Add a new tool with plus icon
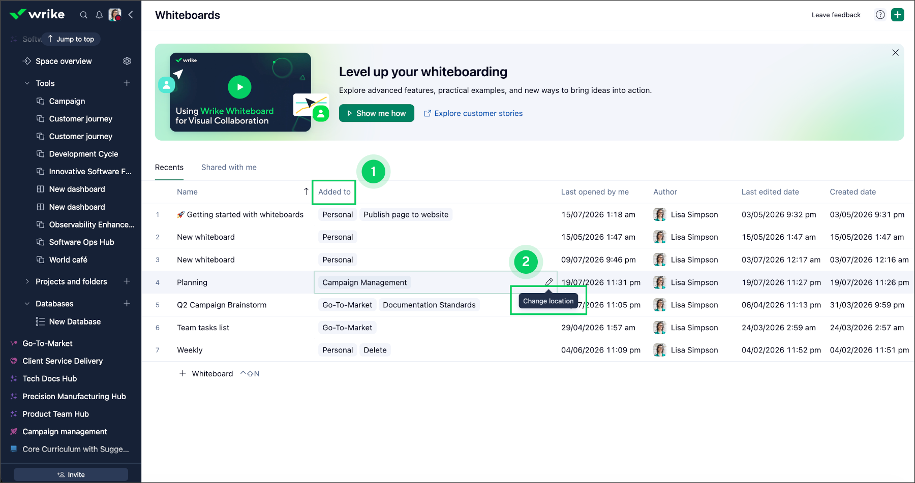The image size is (915, 483). click(x=127, y=83)
